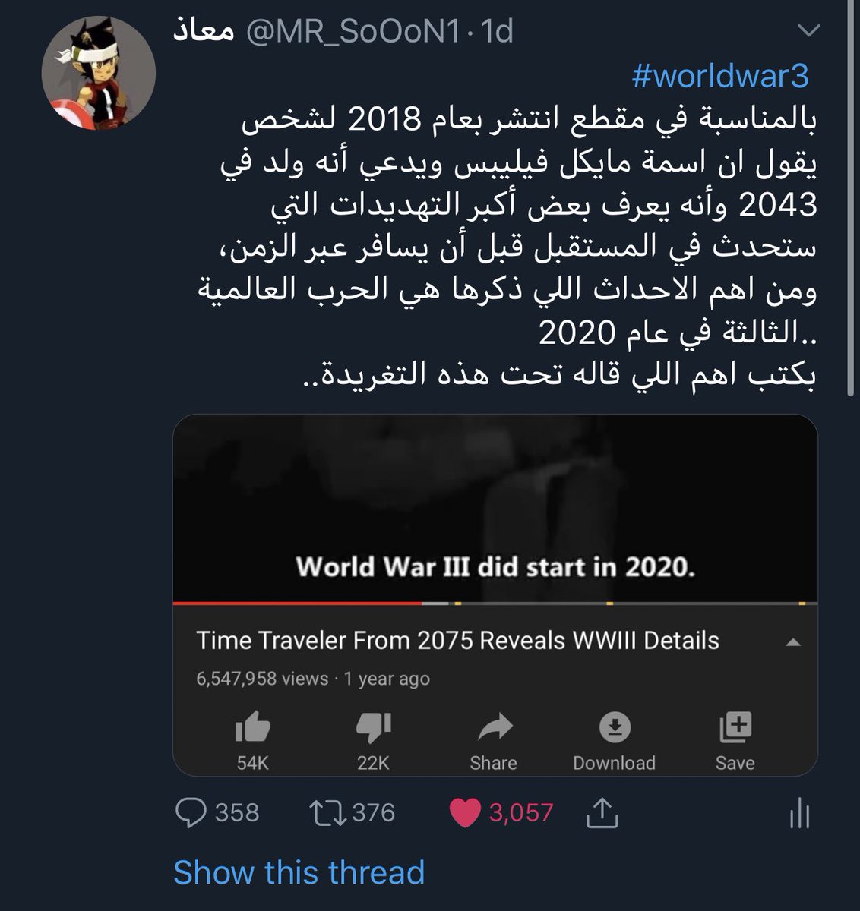The height and width of the screenshot is (911, 860).
Task: Click the page scrollbar on right edge
Action: [x=852, y=197]
